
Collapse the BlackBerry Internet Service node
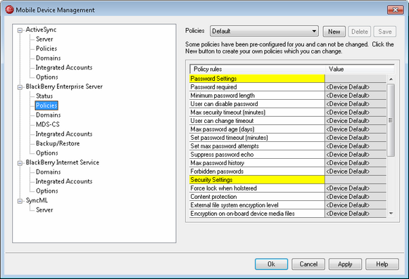pos(20,163)
